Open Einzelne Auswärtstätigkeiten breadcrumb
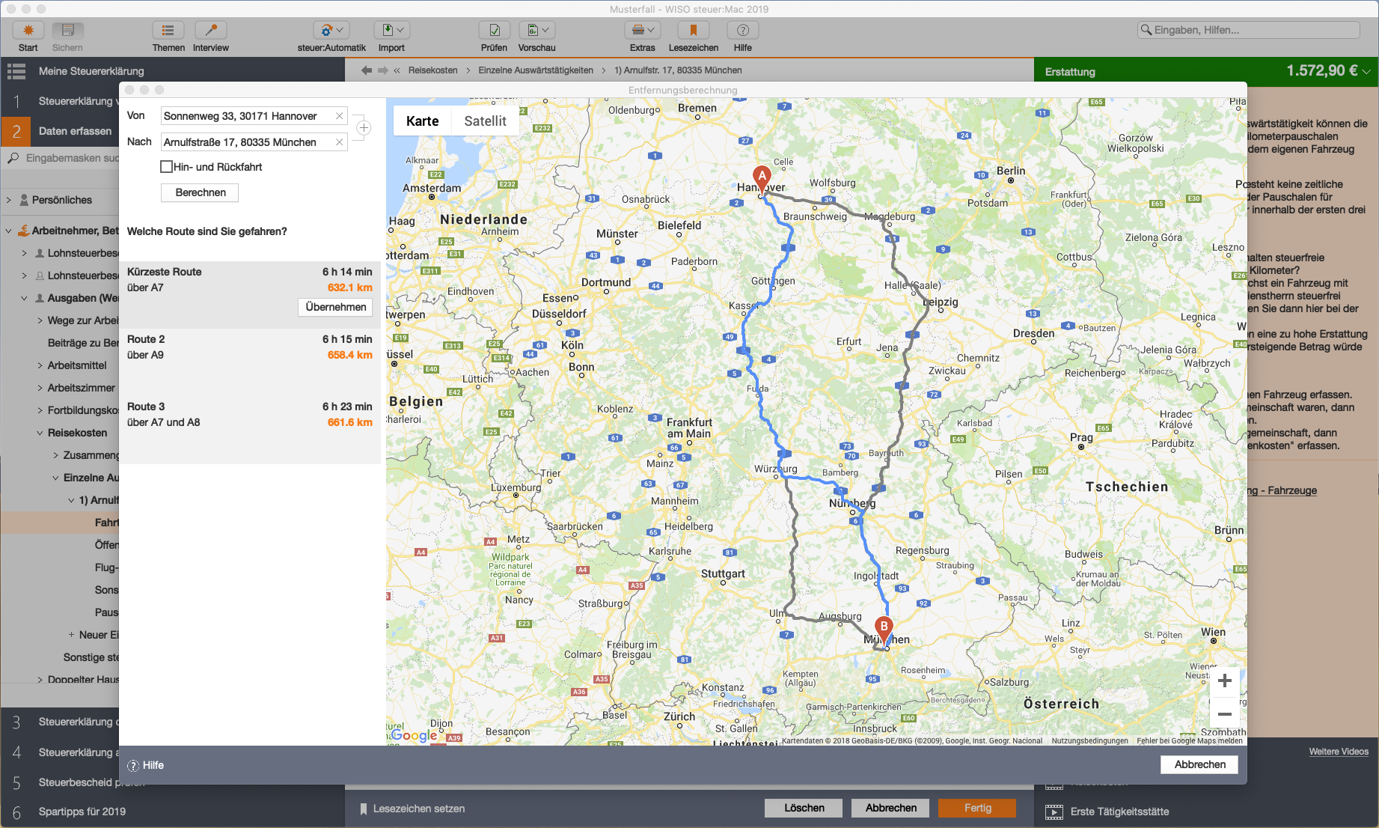The width and height of the screenshot is (1379, 828). tap(536, 70)
